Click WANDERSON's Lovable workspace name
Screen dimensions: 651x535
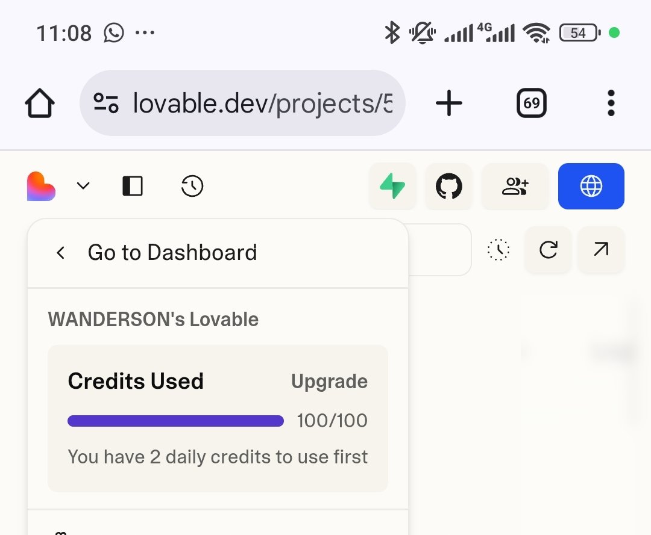tap(153, 320)
